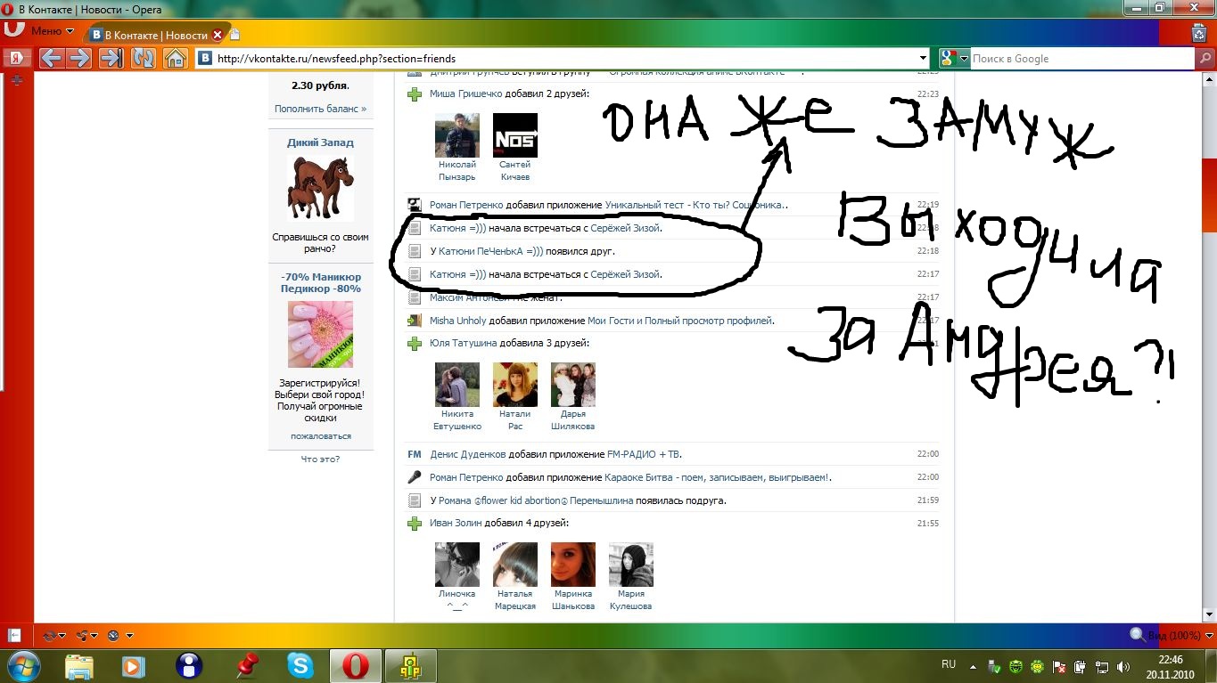Open the Yandex panel icon in sidebar
Viewport: 1217px width, 683px height.
point(16,59)
